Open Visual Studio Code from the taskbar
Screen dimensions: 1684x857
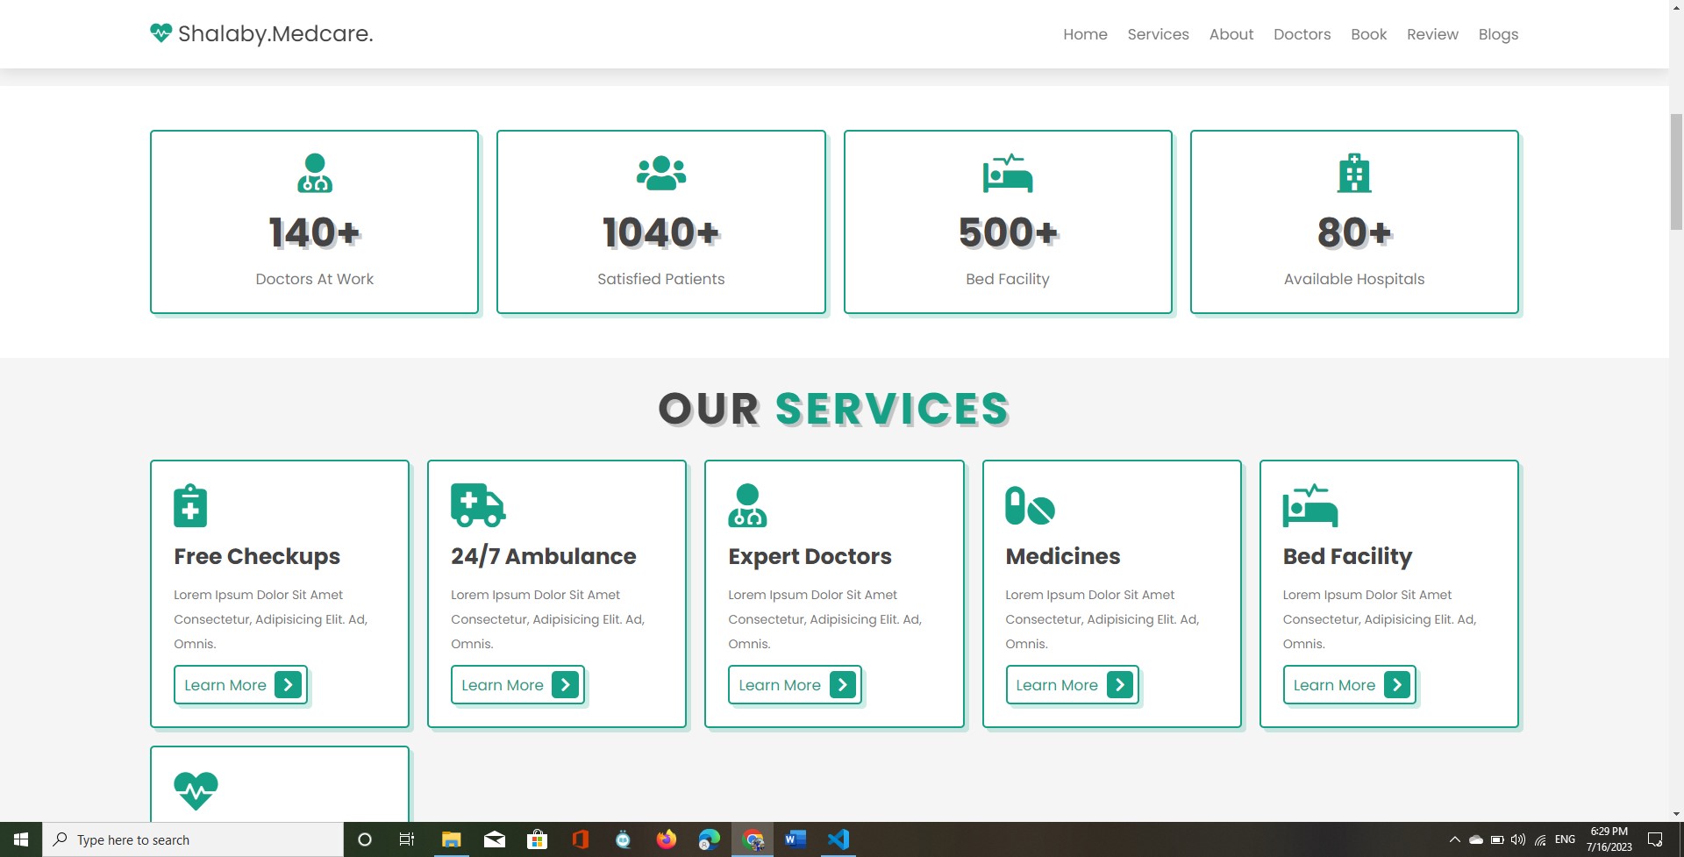tap(838, 839)
